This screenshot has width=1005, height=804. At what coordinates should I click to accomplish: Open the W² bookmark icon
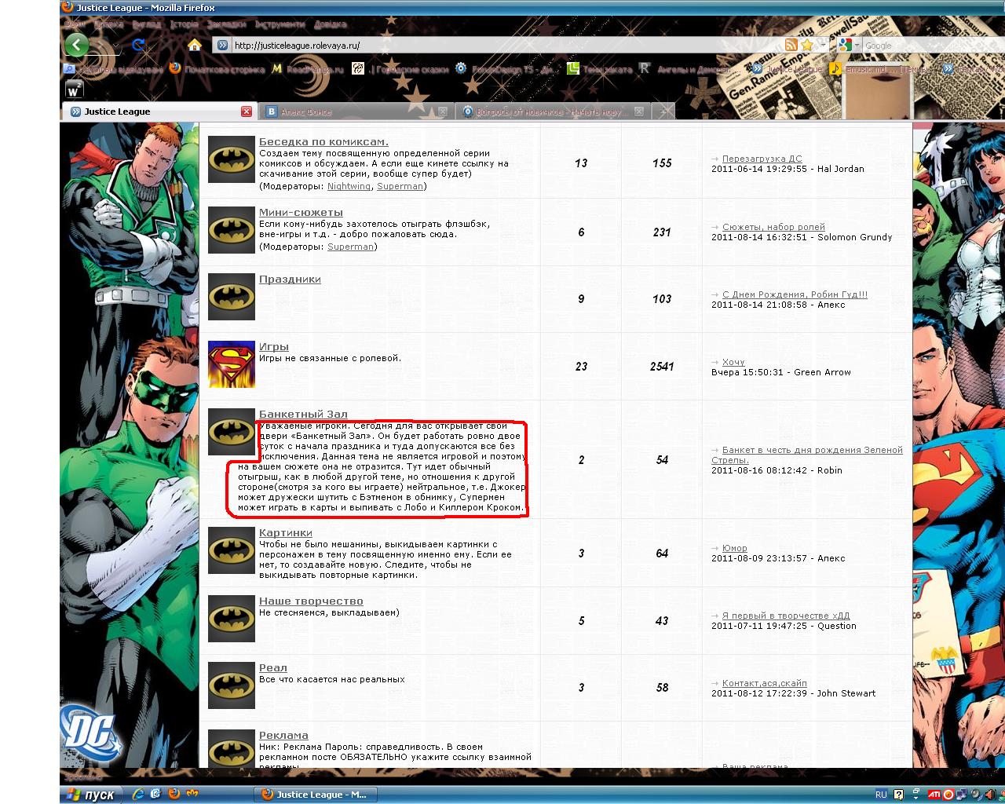pos(74,89)
